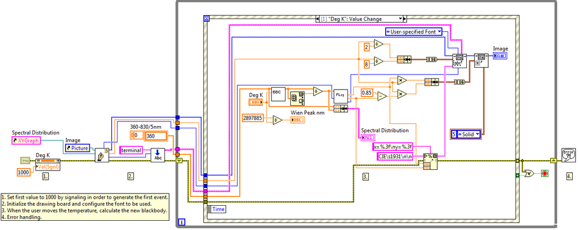
Task: Click the Time event data node
Action: pos(217,209)
